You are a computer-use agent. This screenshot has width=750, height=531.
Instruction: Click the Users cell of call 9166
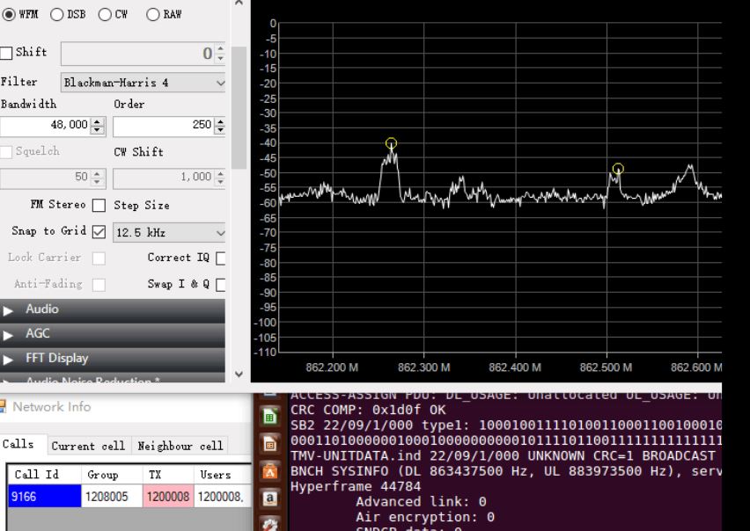click(223, 497)
